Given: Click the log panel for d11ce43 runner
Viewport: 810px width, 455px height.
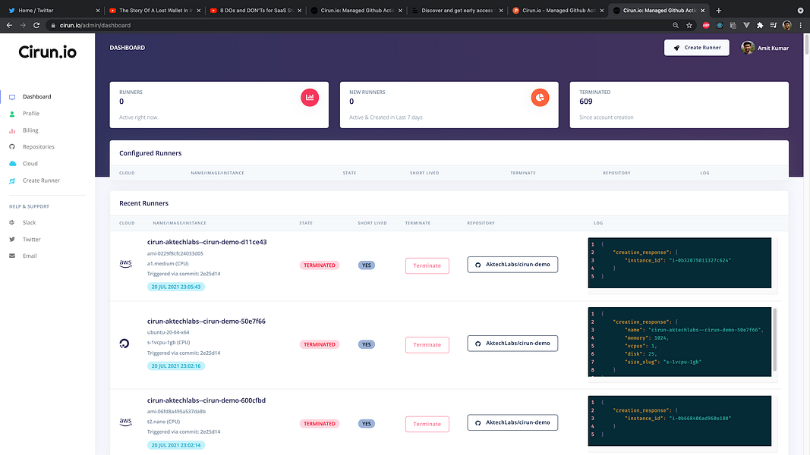Looking at the screenshot, I should 679,263.
